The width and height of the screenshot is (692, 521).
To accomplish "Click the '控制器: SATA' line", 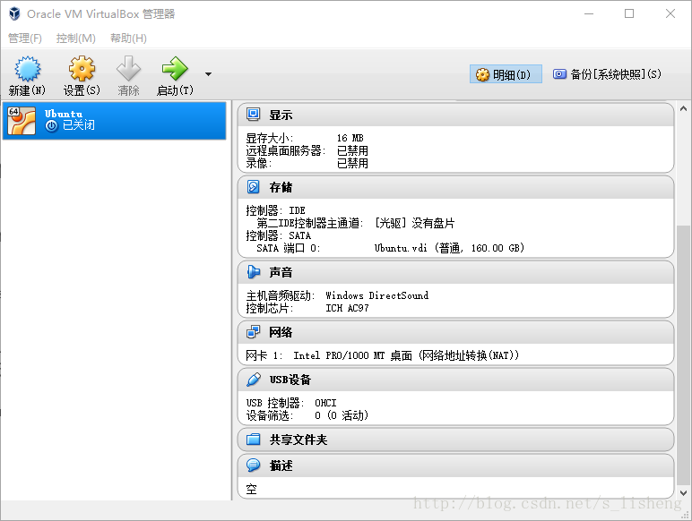I will coord(279,235).
